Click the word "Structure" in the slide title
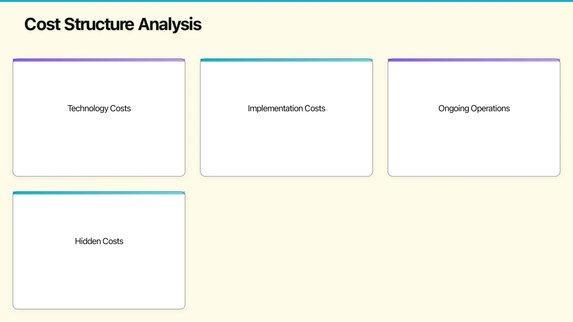 click(99, 24)
